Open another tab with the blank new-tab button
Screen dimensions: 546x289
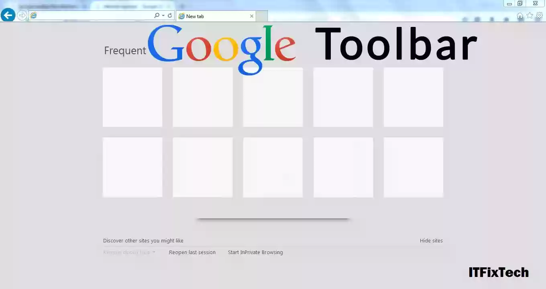tap(262, 16)
